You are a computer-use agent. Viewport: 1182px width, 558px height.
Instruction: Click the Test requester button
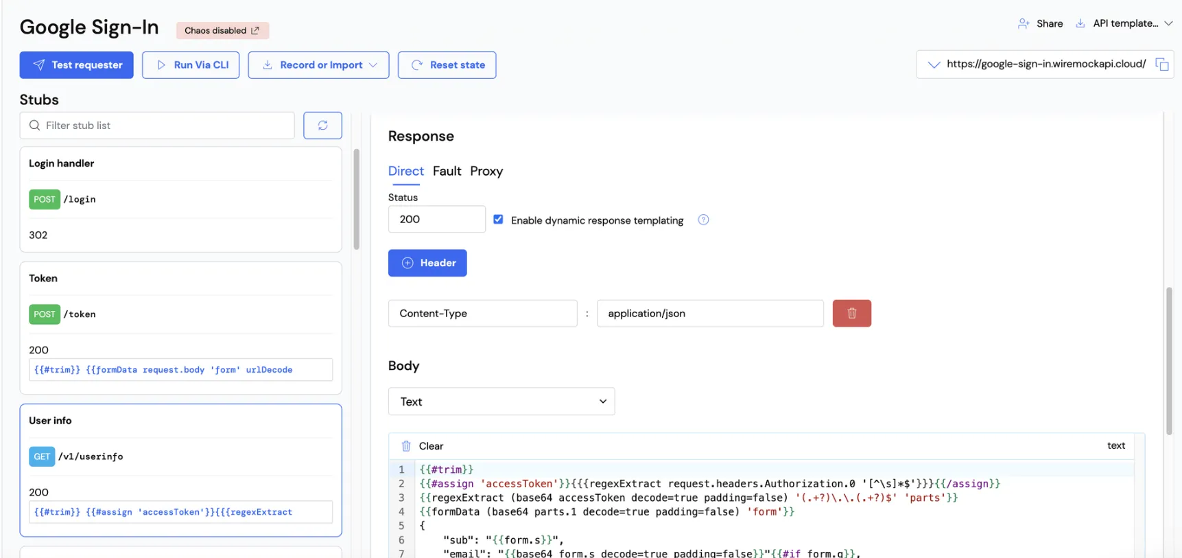click(x=77, y=65)
